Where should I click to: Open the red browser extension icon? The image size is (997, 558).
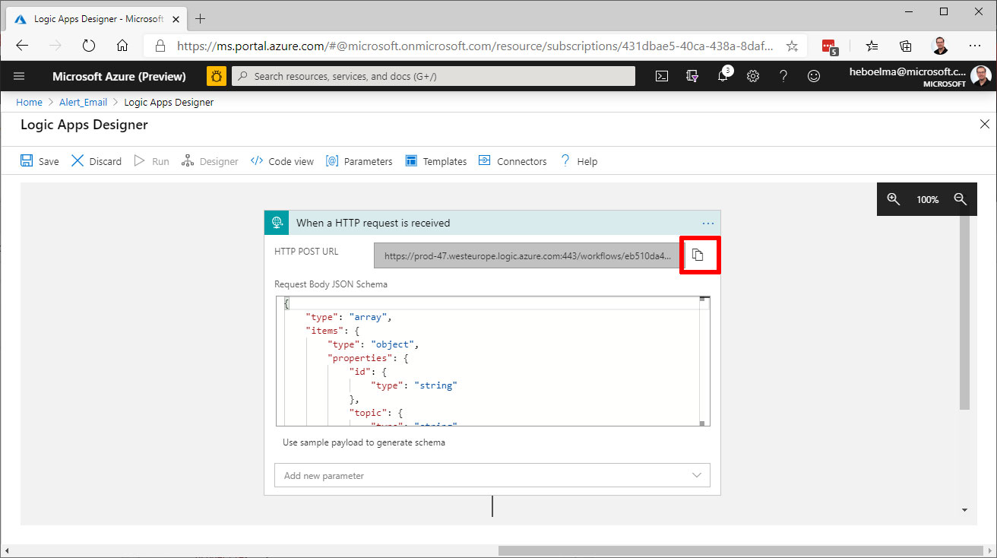830,46
